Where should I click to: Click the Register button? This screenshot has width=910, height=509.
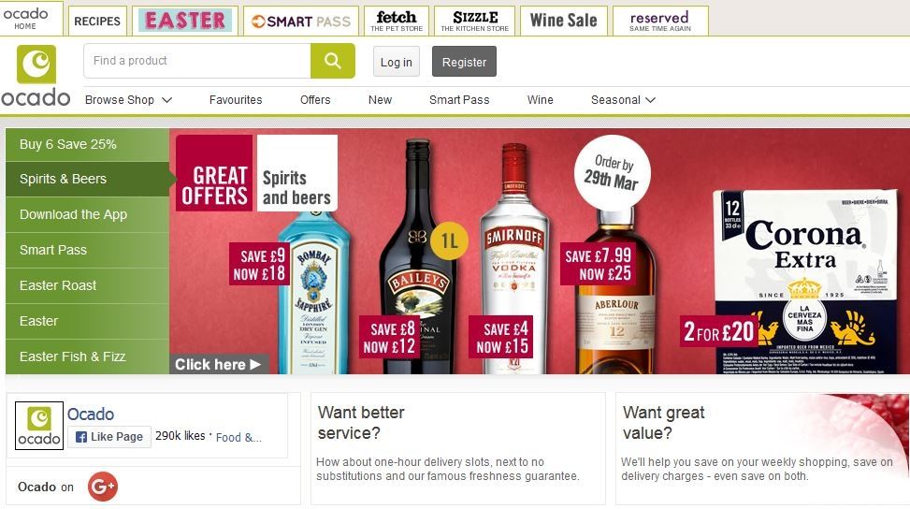tap(464, 62)
